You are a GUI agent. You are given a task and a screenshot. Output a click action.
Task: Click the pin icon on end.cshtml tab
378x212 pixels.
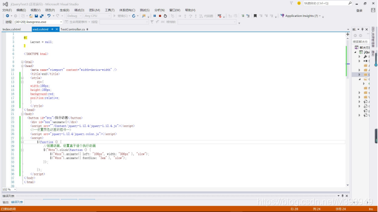(x=52, y=29)
